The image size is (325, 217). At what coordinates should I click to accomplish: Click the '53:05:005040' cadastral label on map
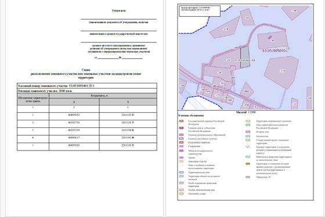point(274,50)
